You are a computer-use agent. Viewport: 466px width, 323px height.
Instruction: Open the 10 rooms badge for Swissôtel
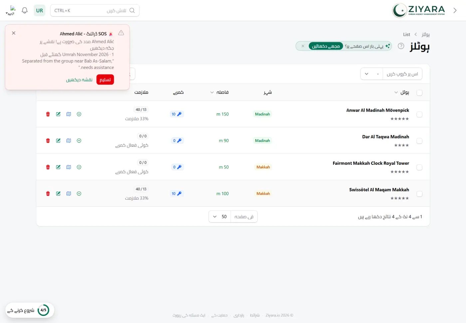[x=176, y=193]
